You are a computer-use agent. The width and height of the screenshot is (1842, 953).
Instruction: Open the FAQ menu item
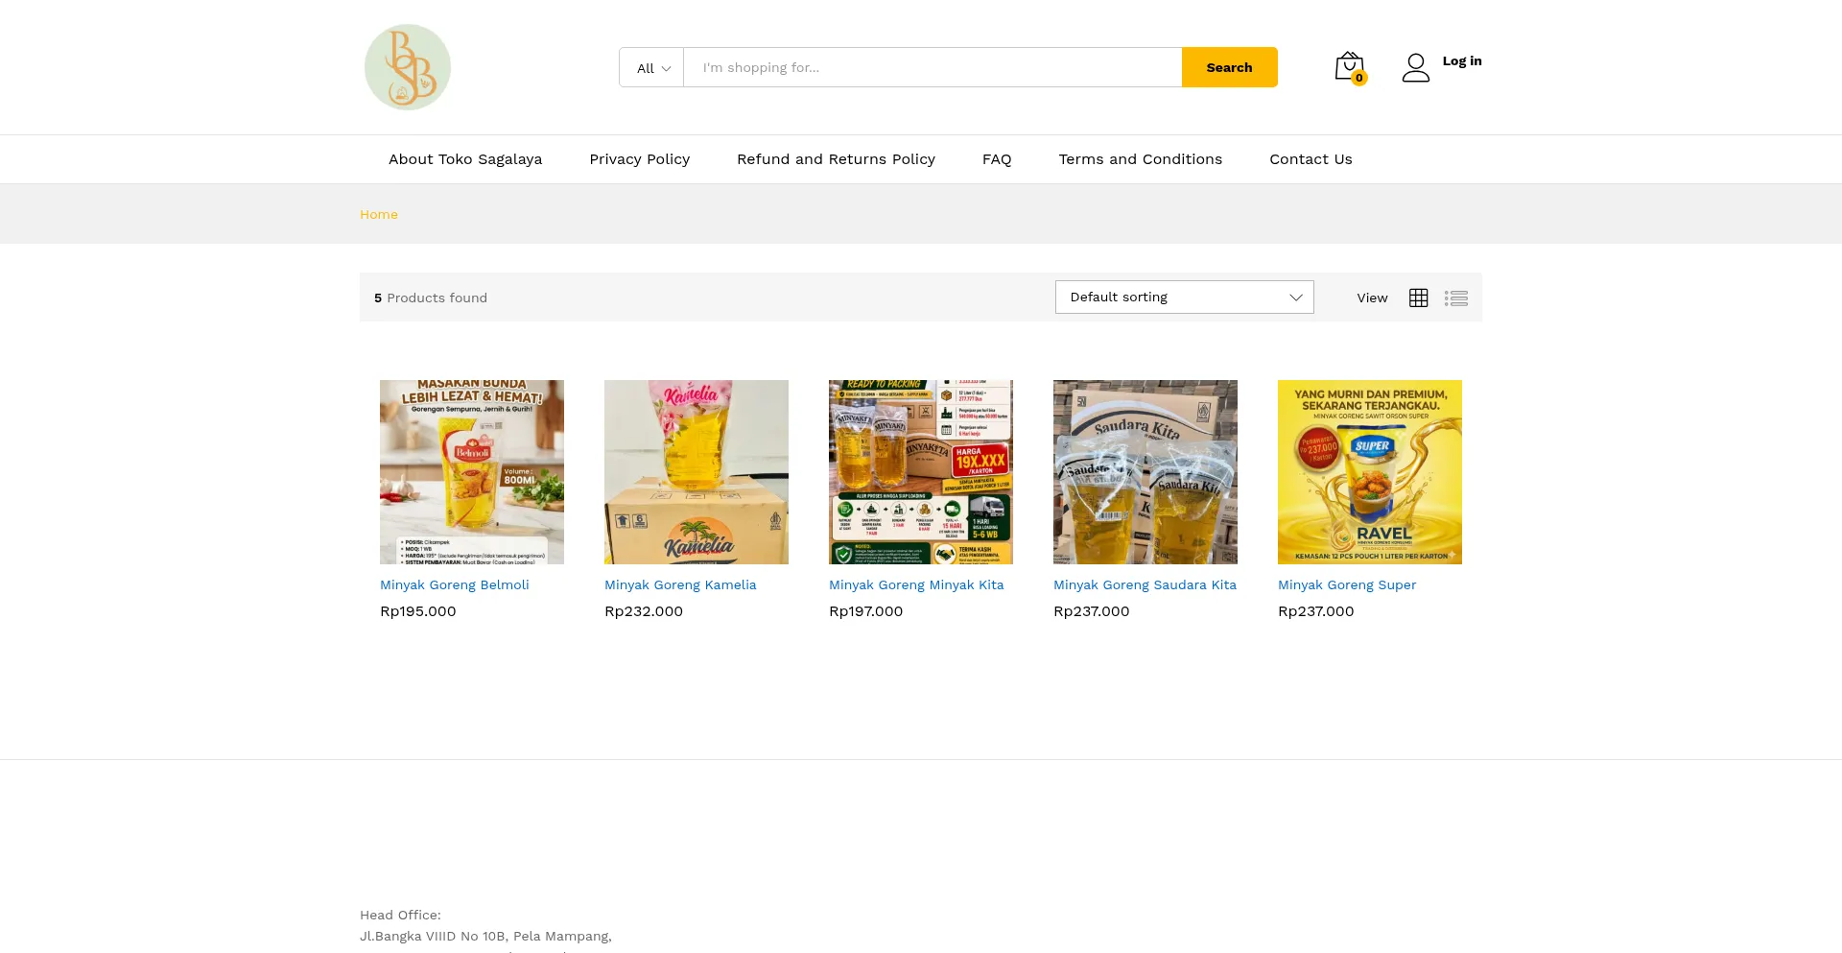[997, 159]
